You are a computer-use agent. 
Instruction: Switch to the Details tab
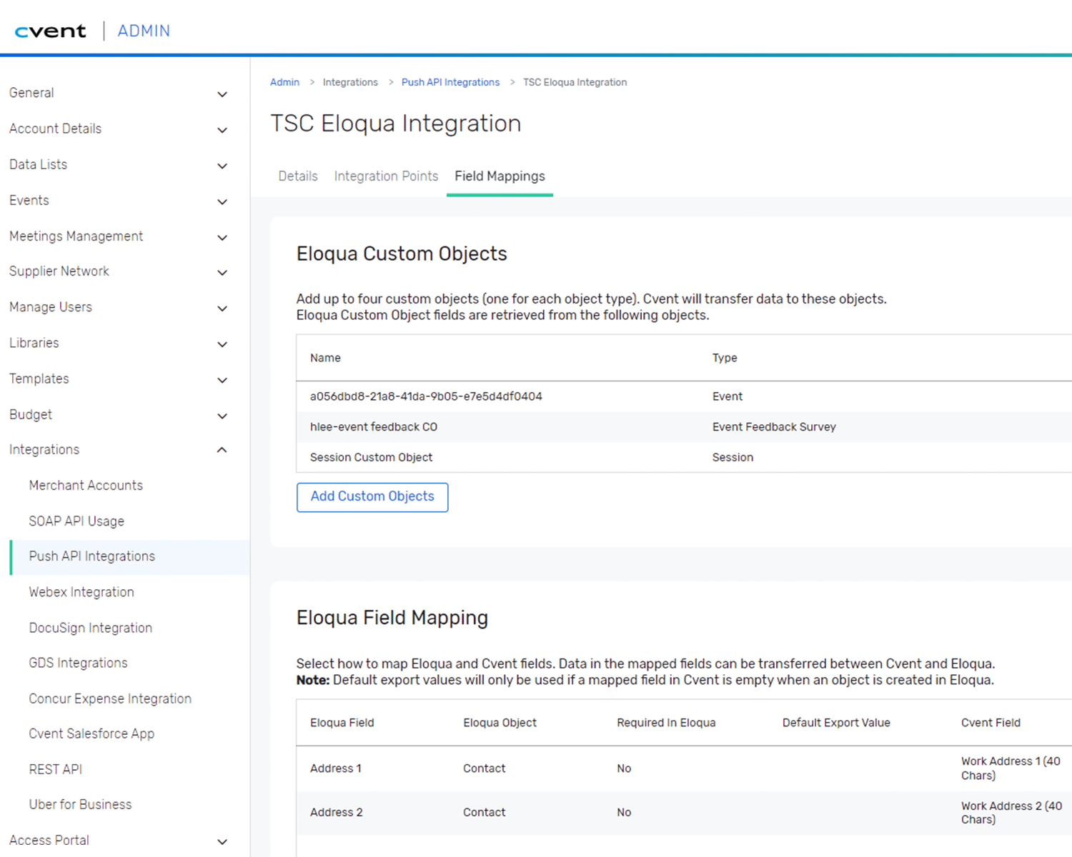(297, 176)
